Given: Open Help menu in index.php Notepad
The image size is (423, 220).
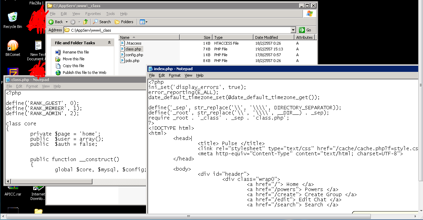Looking at the screenshot, I should pos(200,75).
